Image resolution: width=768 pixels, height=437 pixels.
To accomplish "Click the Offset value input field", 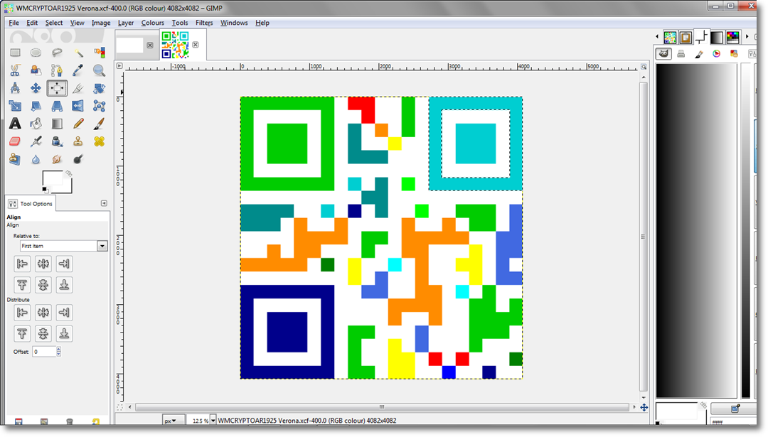I will 43,351.
